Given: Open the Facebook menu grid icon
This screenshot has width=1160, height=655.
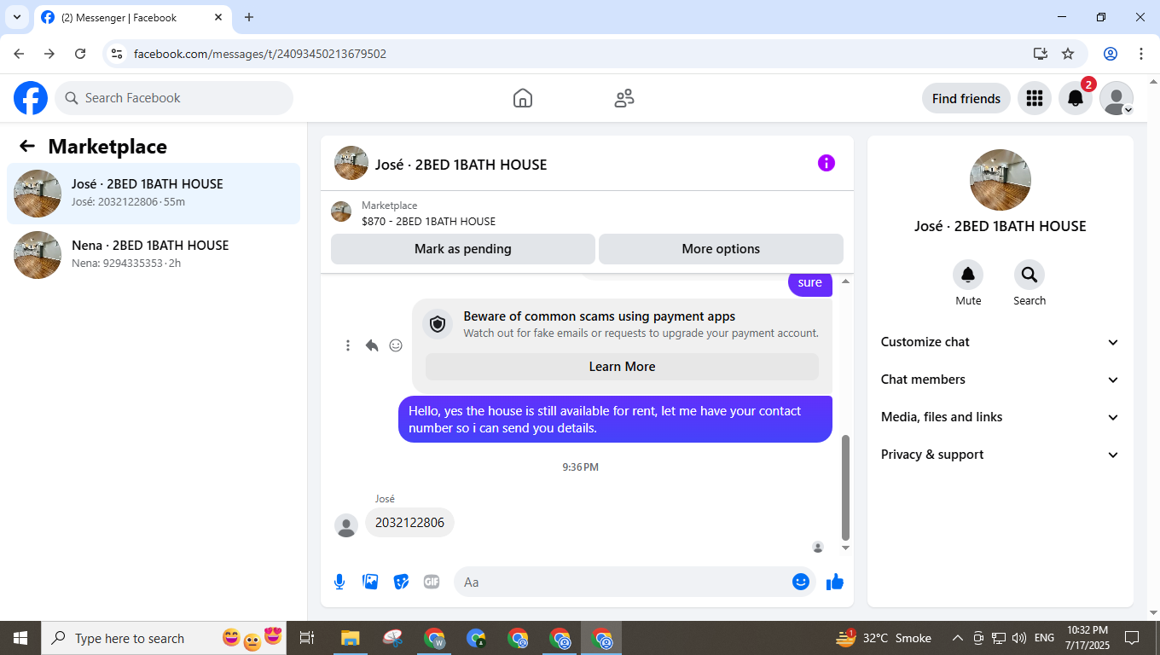Looking at the screenshot, I should [x=1035, y=98].
